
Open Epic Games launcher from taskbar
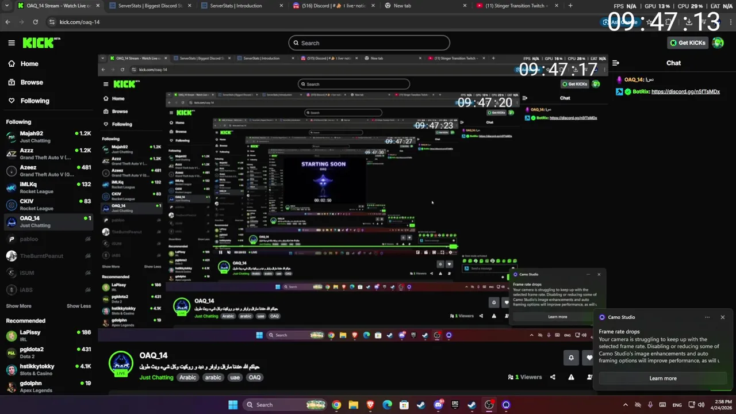point(455,405)
